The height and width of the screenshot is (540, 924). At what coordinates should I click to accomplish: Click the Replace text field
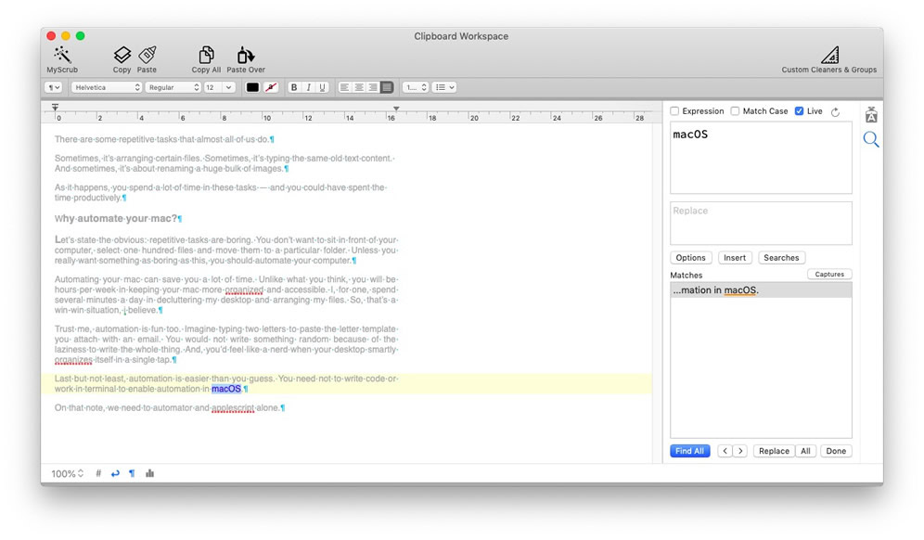761,224
